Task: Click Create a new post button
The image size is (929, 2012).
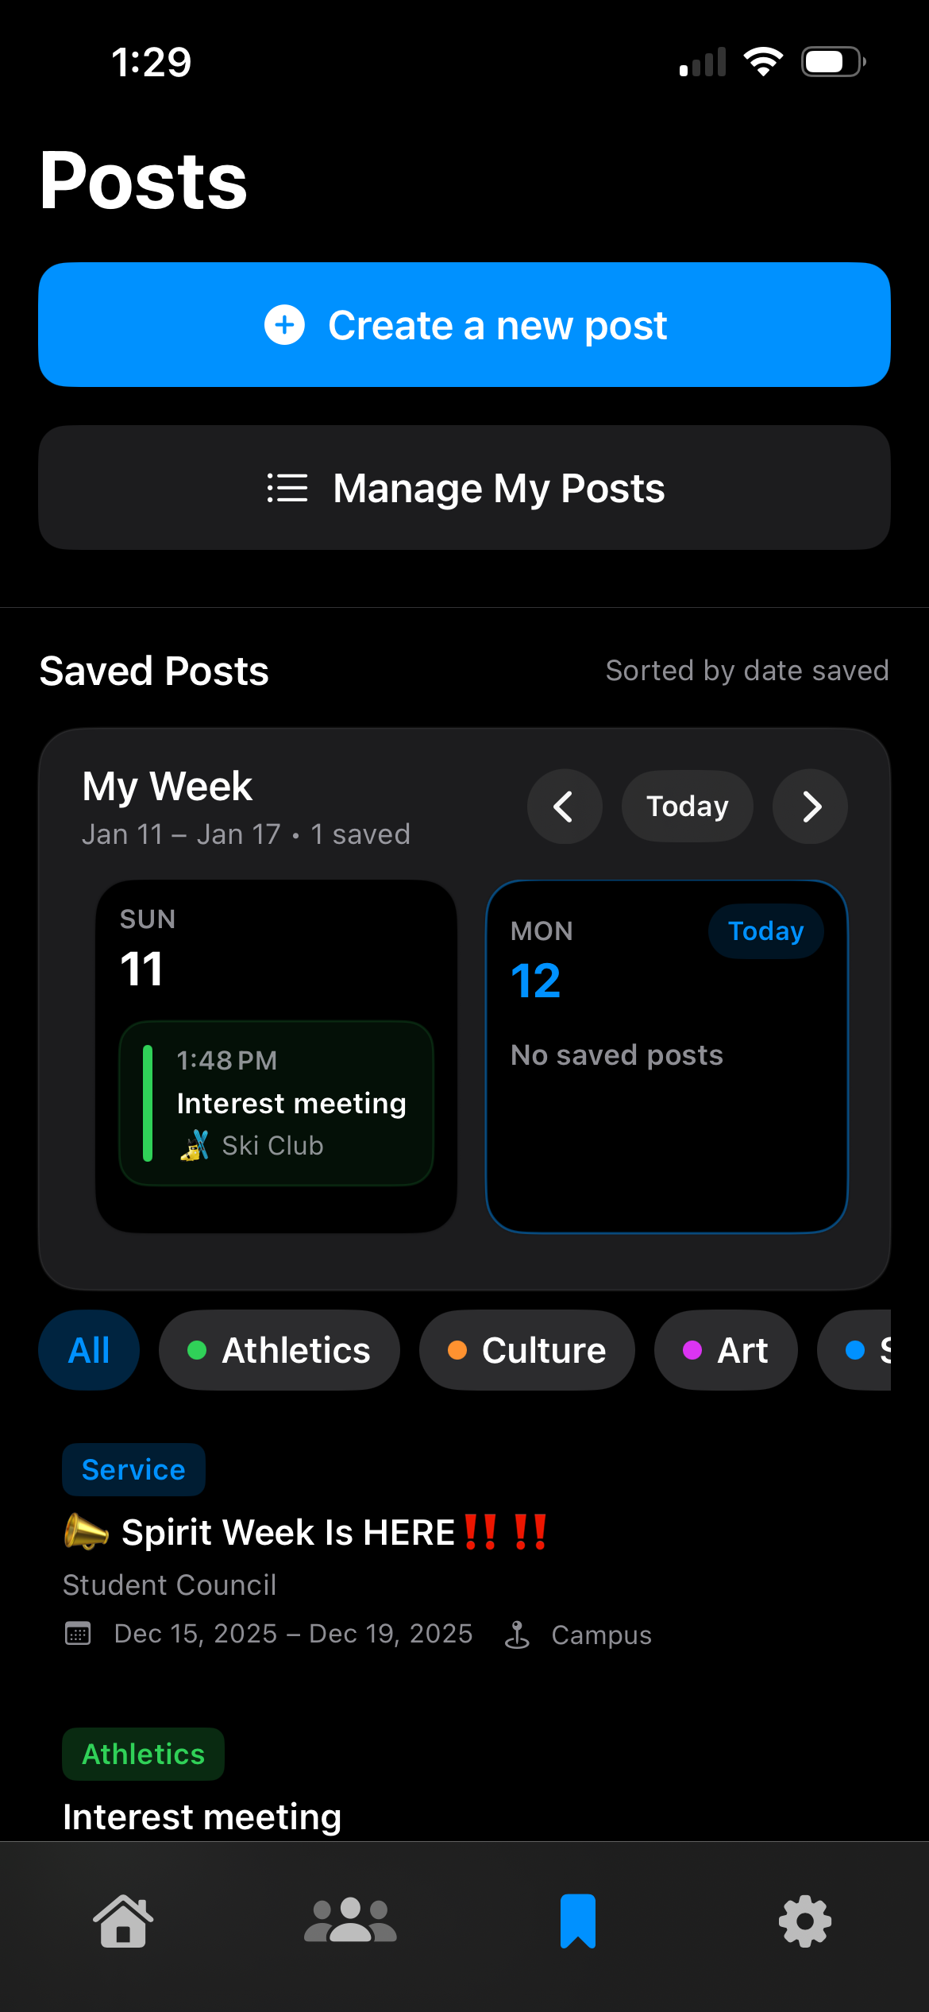Action: click(x=464, y=325)
